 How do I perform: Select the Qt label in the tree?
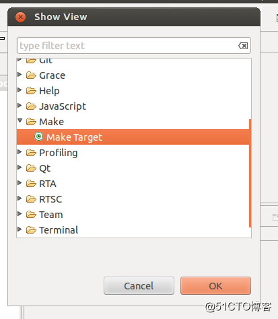45,168
